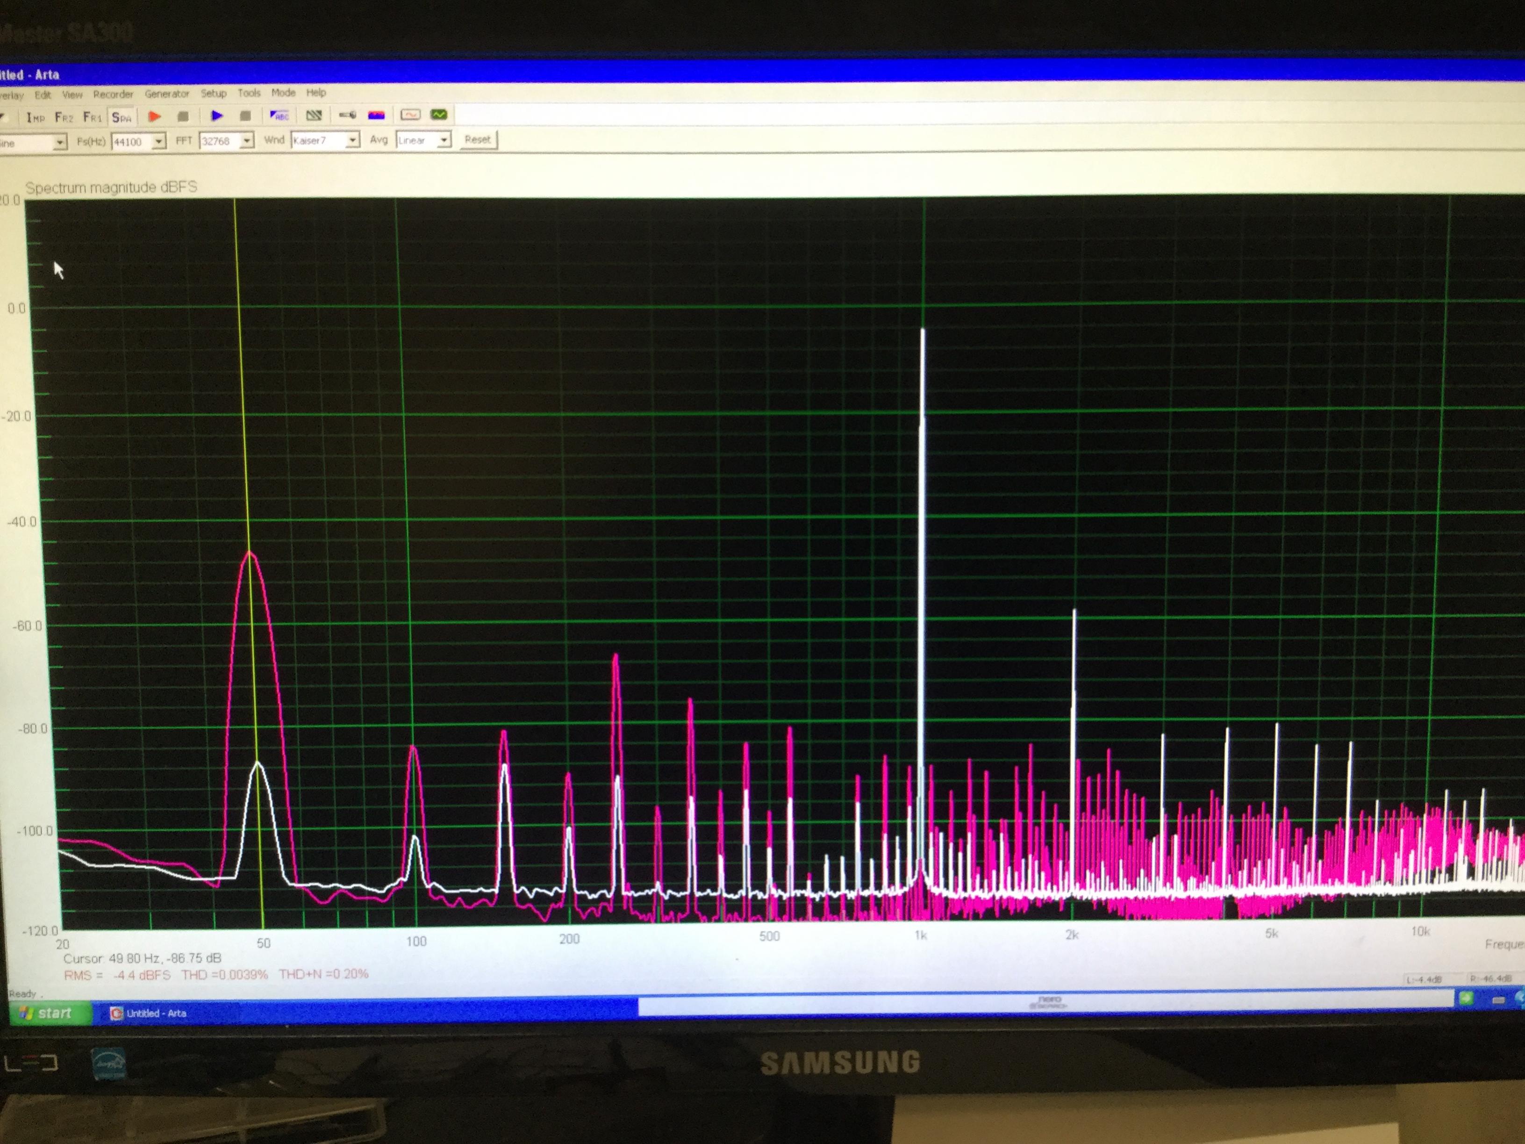
Task: Open the Generator menu
Action: [167, 93]
